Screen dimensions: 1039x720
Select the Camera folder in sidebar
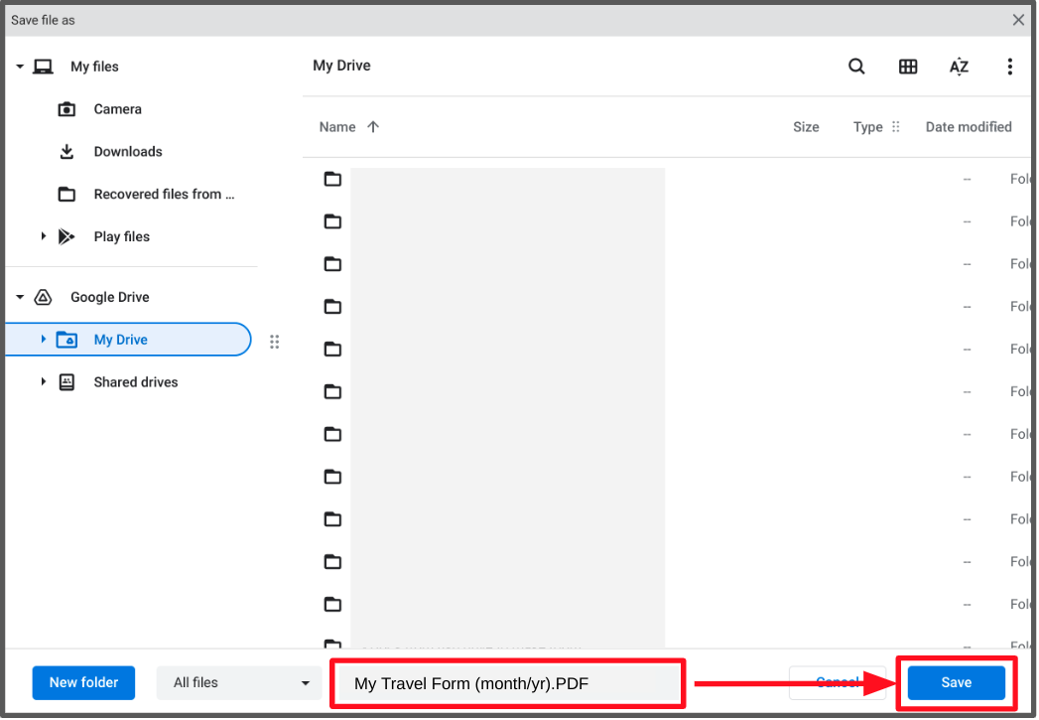coord(117,109)
